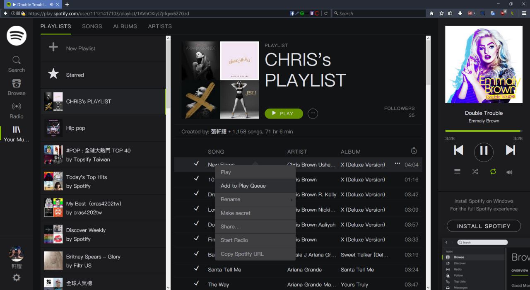Click the volume speaker icon in player

[x=509, y=172]
